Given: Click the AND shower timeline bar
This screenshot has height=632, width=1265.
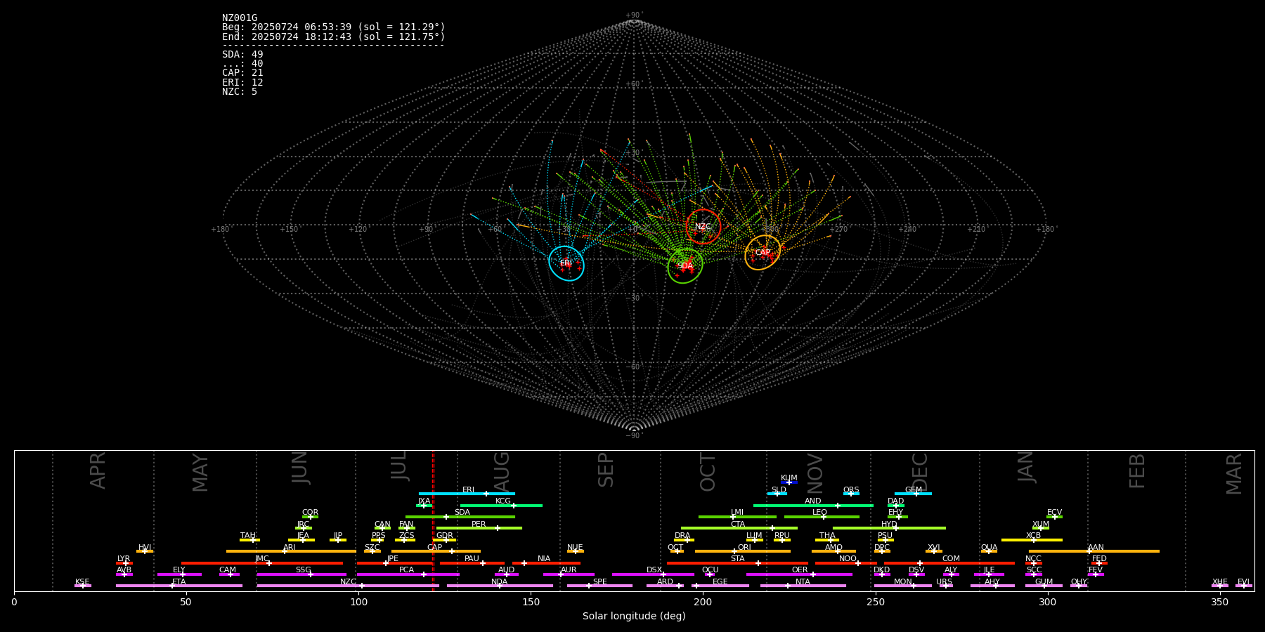Looking at the screenshot, I should (x=813, y=505).
